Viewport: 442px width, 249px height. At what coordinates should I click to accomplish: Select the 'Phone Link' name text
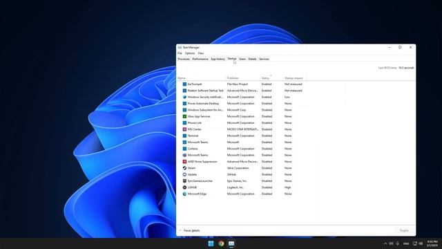pos(195,123)
